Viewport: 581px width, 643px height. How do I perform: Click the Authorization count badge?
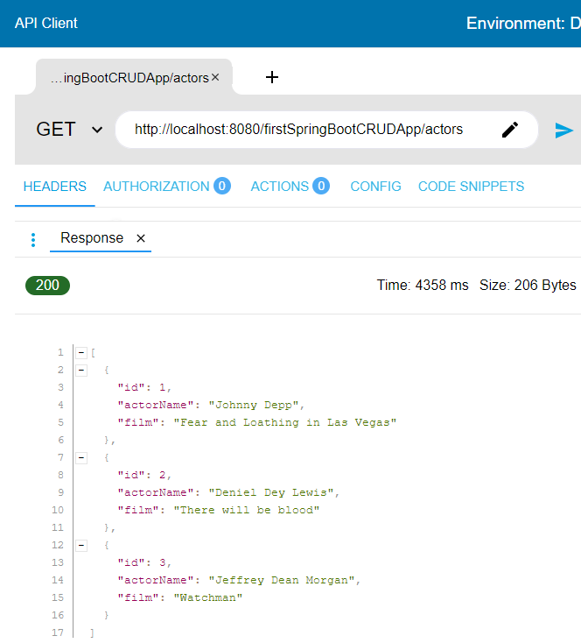pos(222,187)
